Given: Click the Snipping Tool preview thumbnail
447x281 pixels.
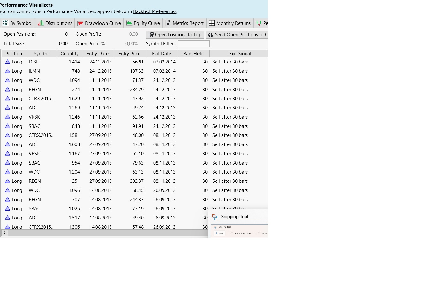Looking at the screenshot, I should point(239,231).
